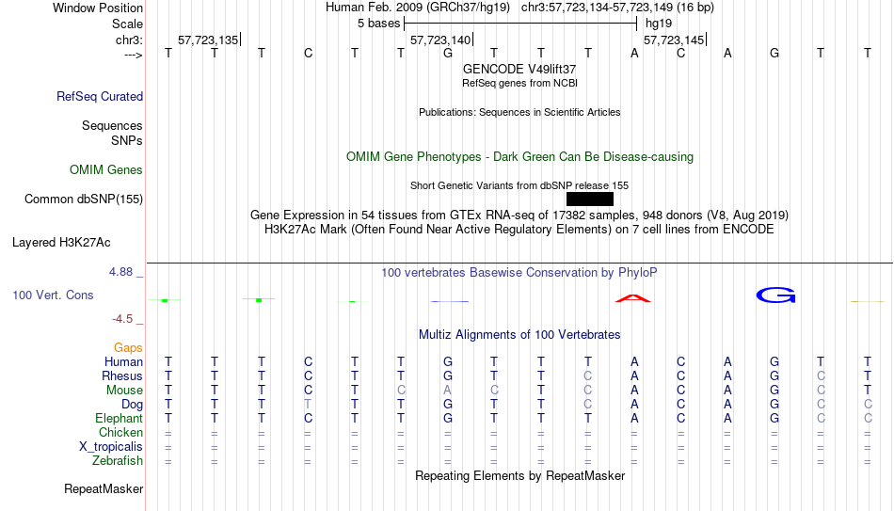Image resolution: width=894 pixels, height=511 pixels.
Task: Click the GENCODE V49lift37 track title
Action: pyautogui.click(x=519, y=69)
